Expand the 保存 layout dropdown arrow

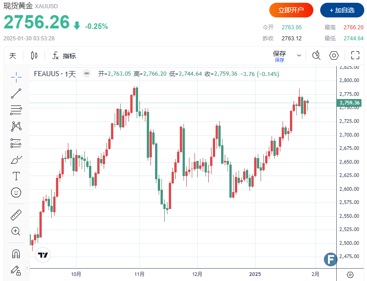(x=299, y=55)
